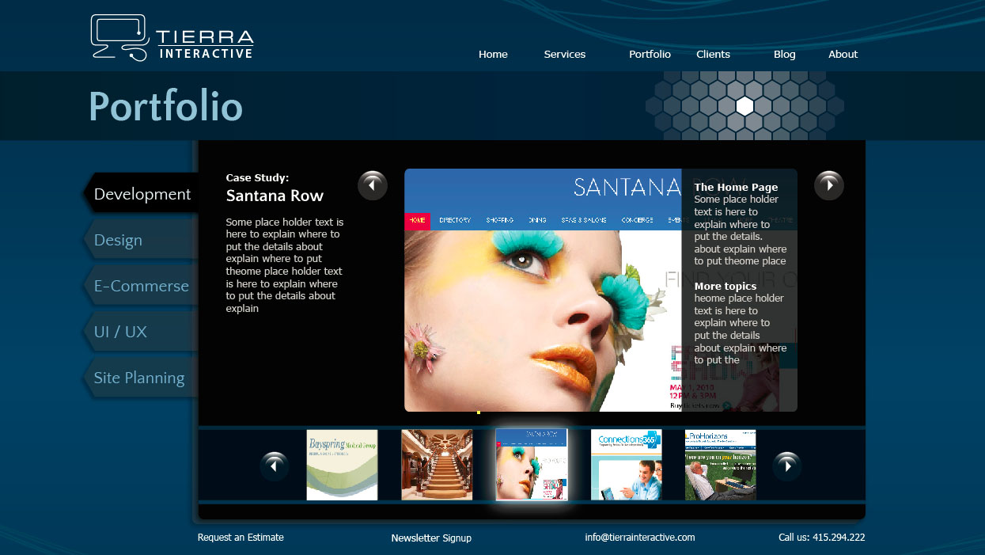Select the E-Commerse category tab
The height and width of the screenshot is (555, 985).
tap(141, 286)
